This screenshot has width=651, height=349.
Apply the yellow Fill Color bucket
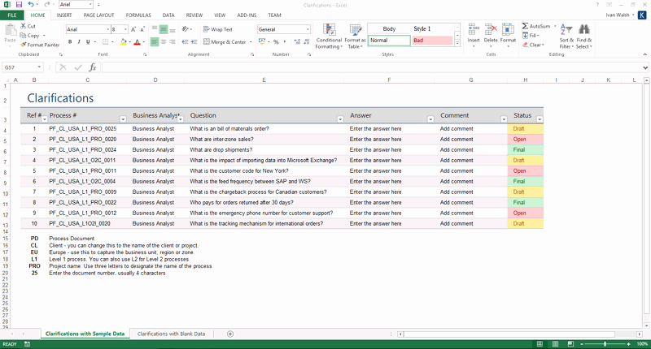(x=124, y=42)
